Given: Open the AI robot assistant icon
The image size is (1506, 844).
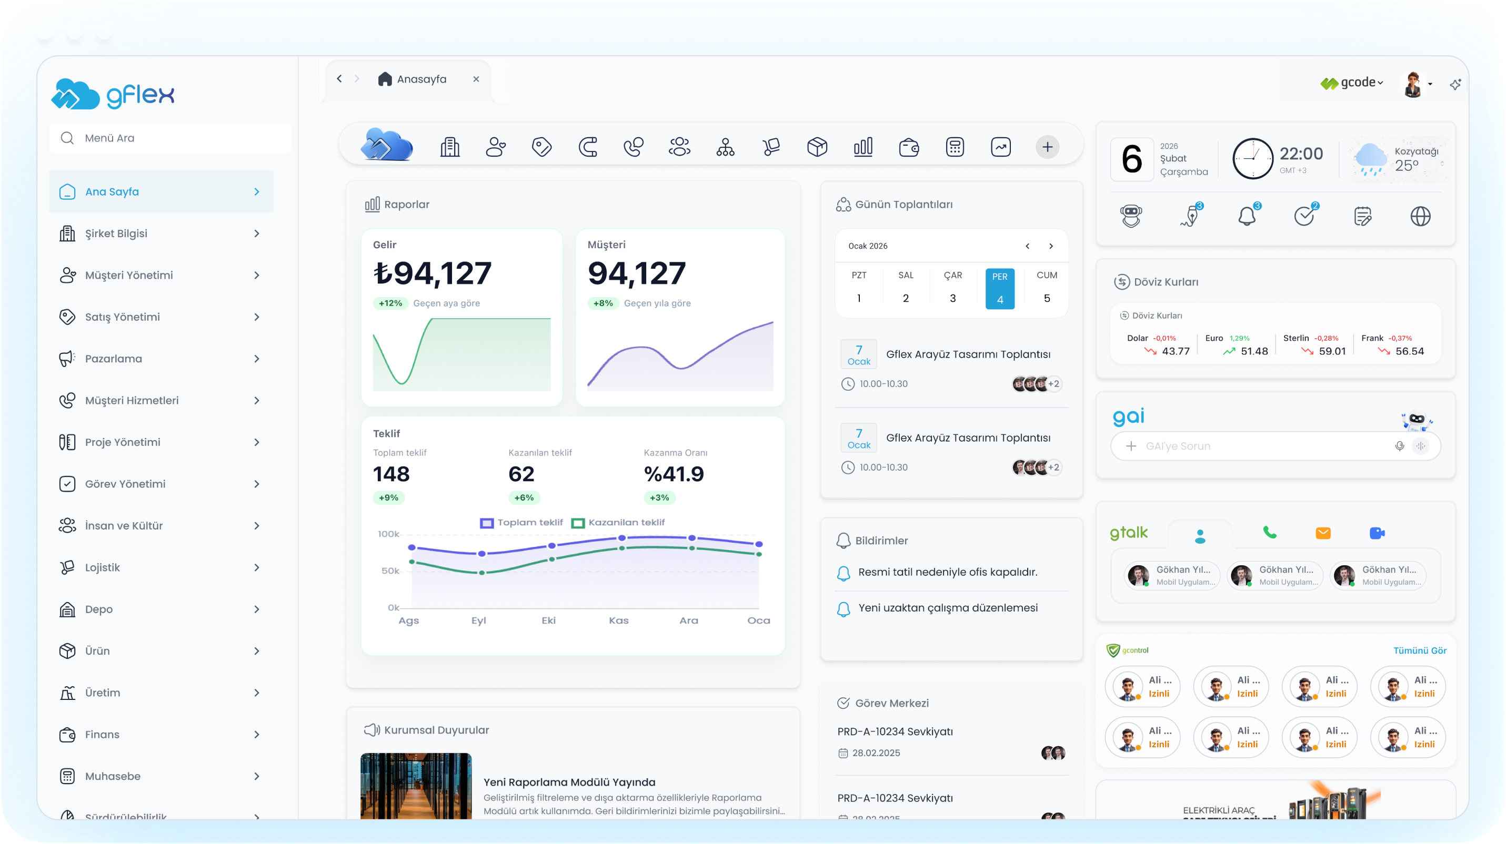Looking at the screenshot, I should pyautogui.click(x=1131, y=216).
